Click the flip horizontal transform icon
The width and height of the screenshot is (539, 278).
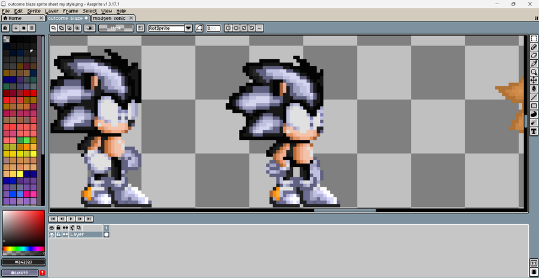coord(228,28)
